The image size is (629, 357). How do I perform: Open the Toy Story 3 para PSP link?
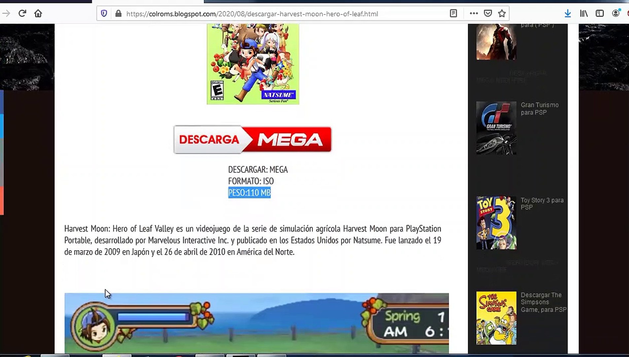pyautogui.click(x=542, y=204)
